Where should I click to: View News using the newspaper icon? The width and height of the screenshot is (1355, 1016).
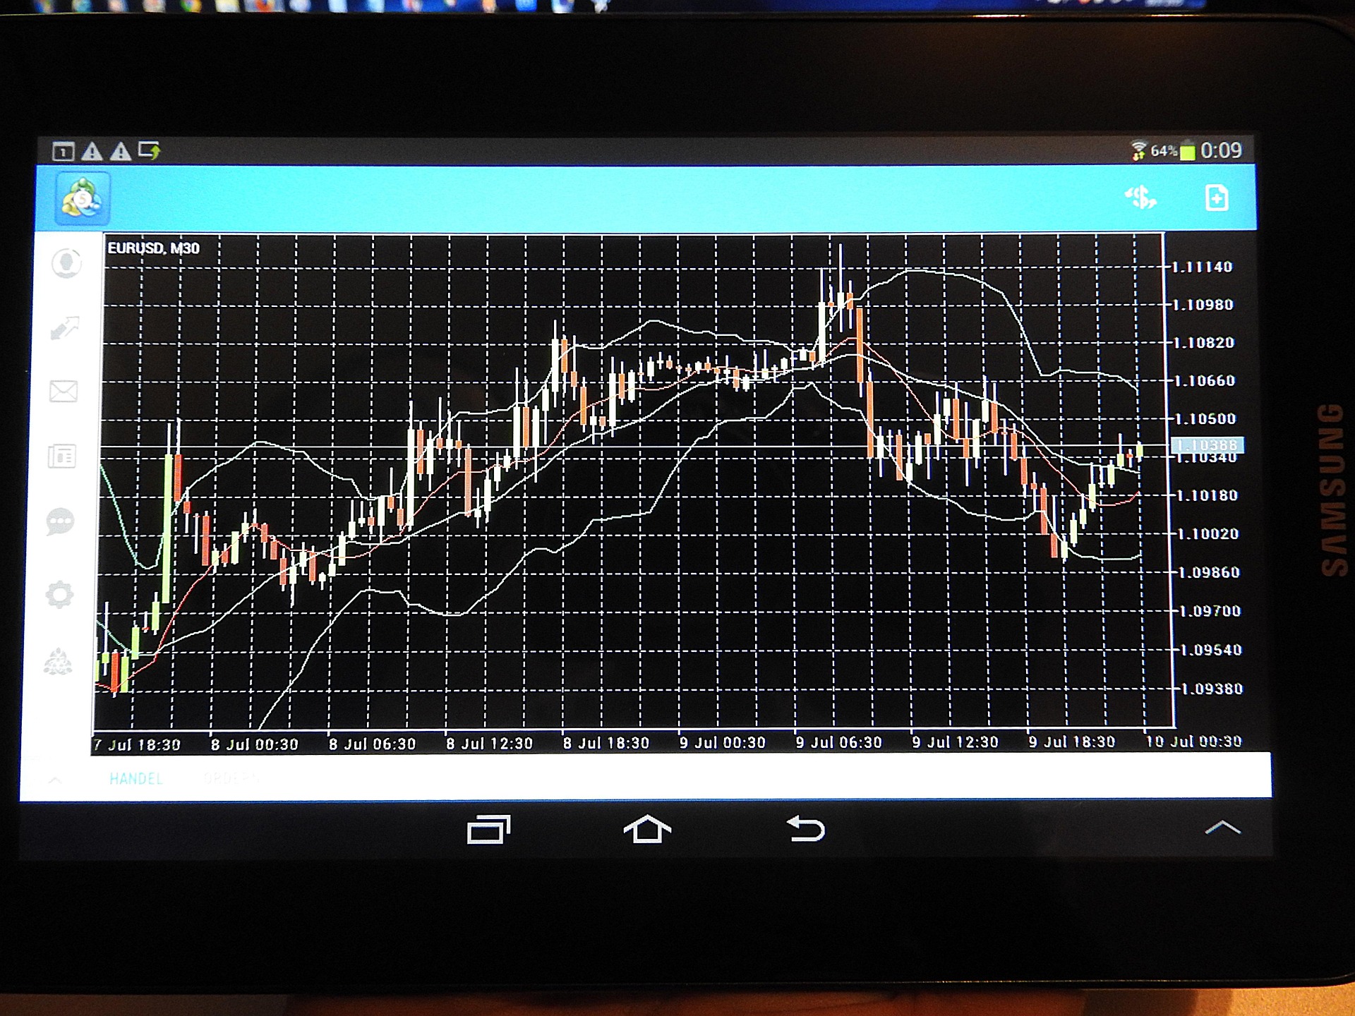coord(63,455)
